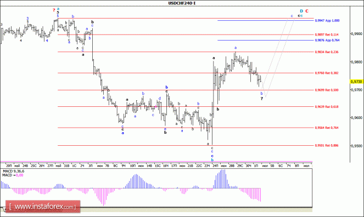Click the 0.9876 App 0.764 level label
364x217 pixels.
(x=327, y=41)
